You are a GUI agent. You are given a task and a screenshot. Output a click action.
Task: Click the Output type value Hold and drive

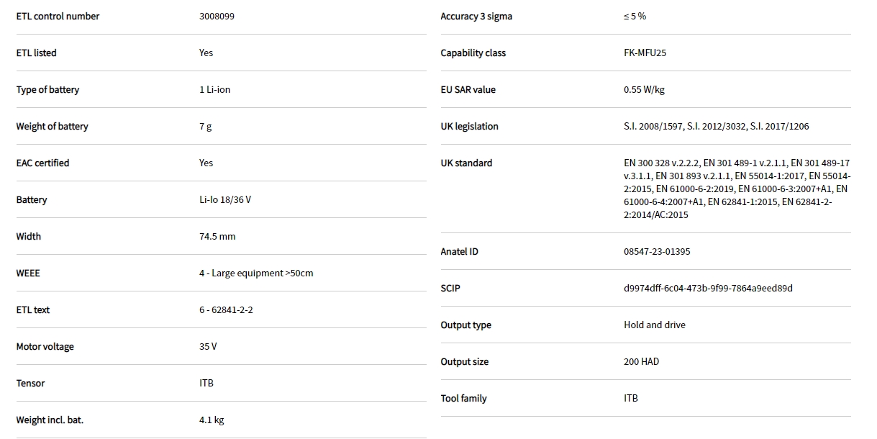coord(654,325)
